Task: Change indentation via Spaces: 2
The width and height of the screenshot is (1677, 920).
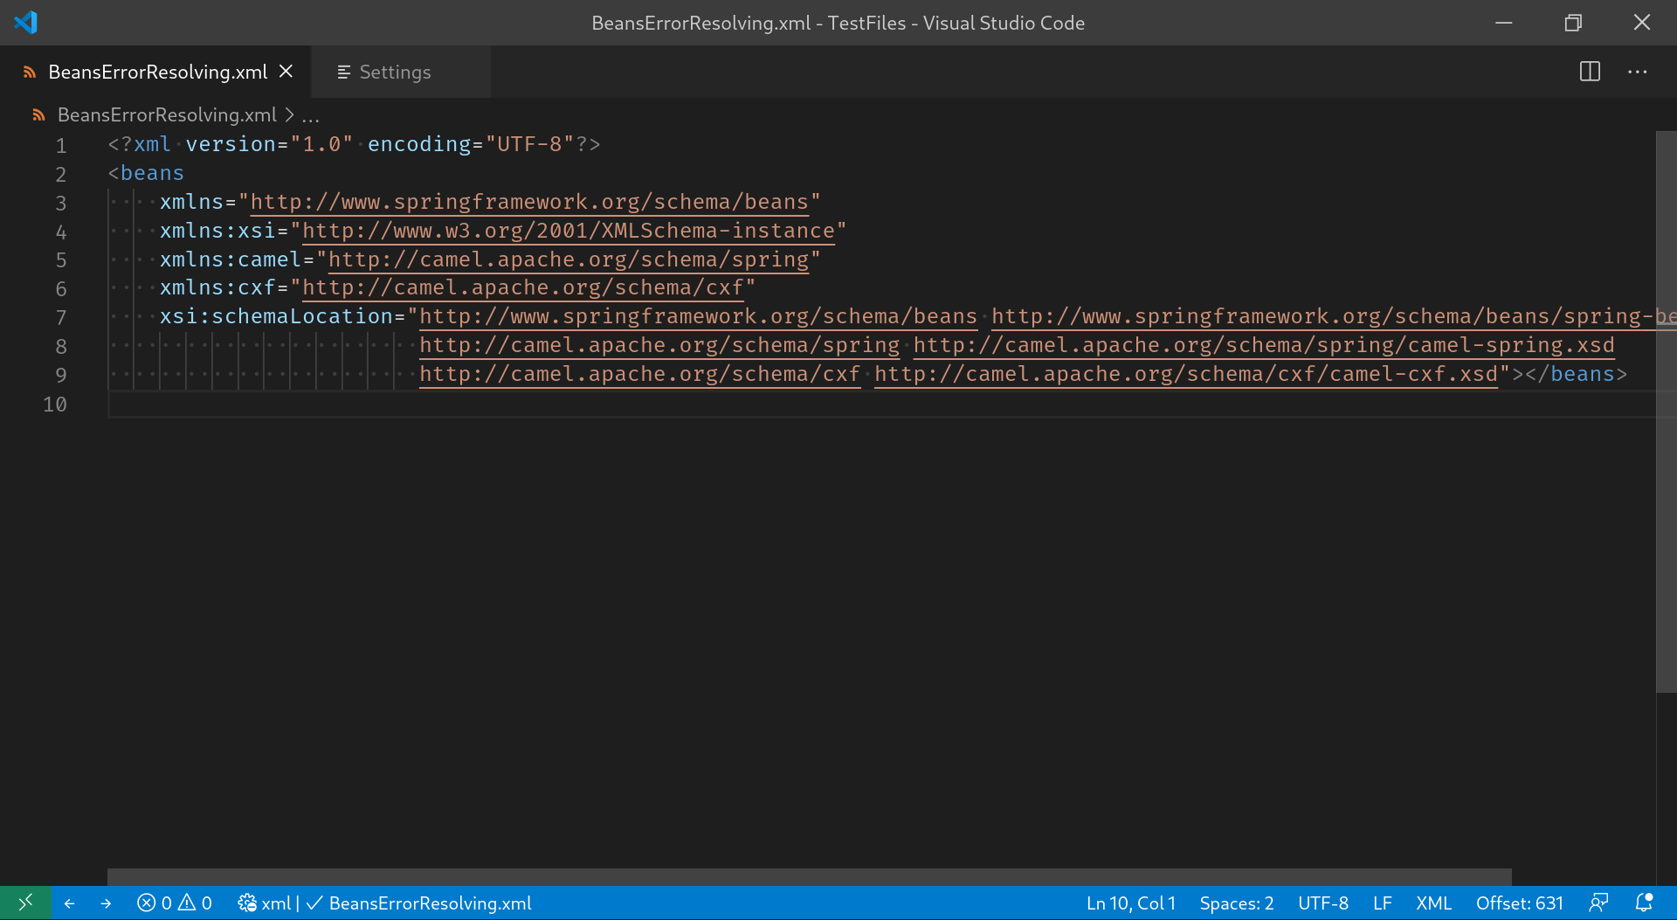Action: 1237,903
